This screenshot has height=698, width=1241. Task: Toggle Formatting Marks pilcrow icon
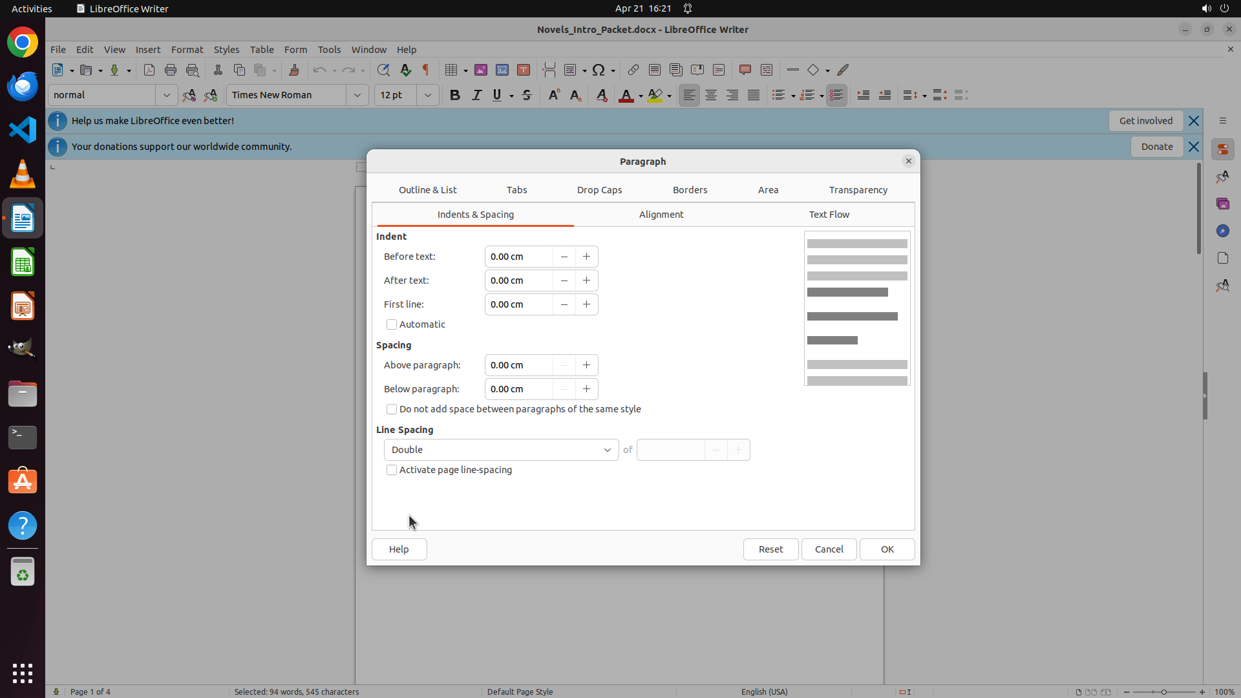coord(426,70)
